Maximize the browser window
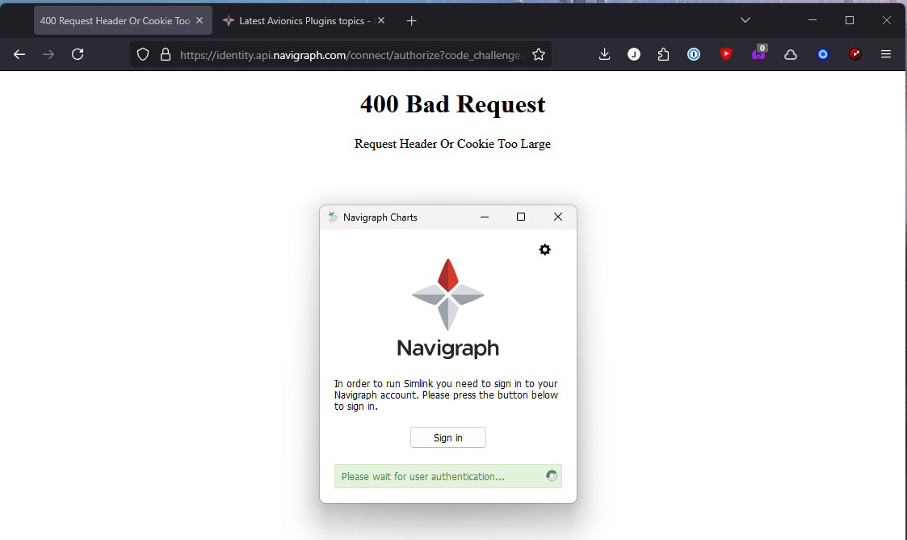The height and width of the screenshot is (540, 907). [x=849, y=20]
